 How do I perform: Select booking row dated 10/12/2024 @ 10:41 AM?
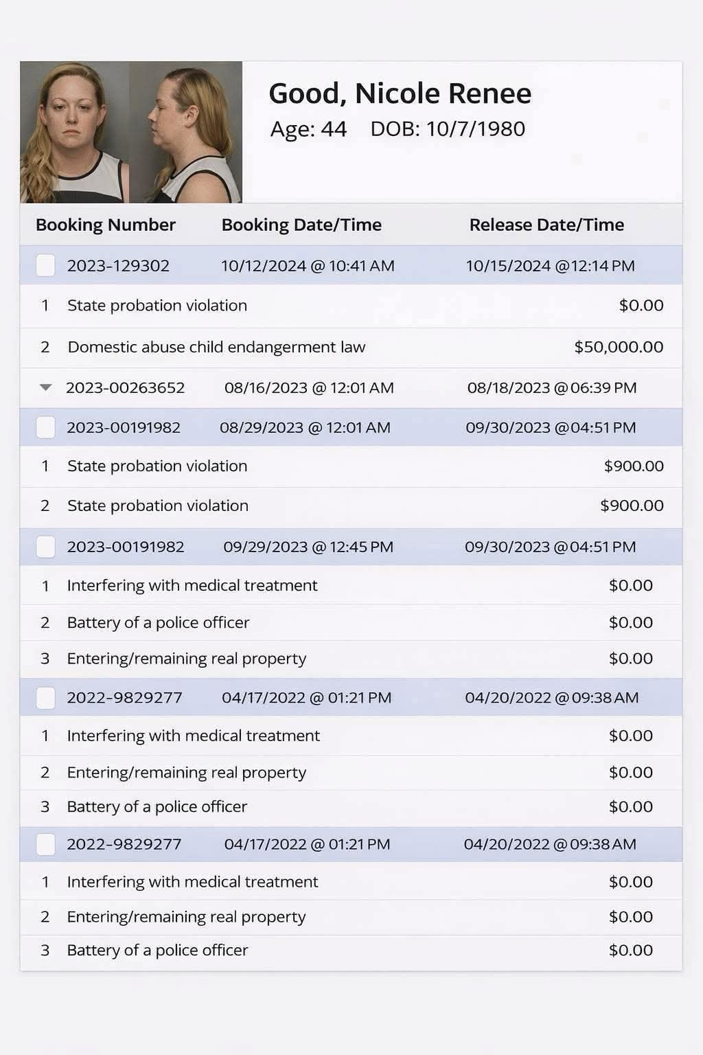[x=308, y=266]
